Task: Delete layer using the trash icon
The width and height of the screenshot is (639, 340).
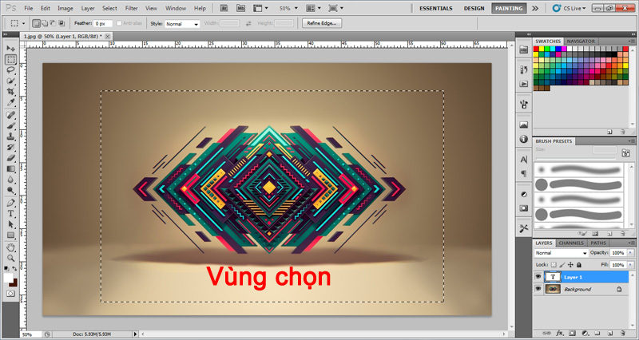Action: tap(622, 333)
